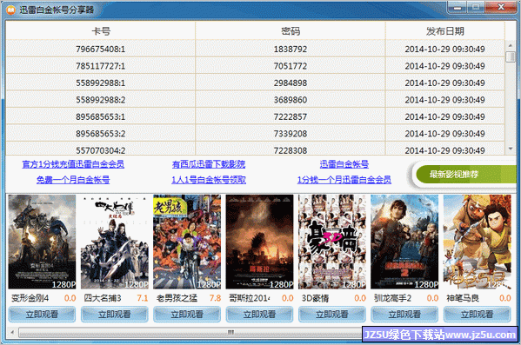Open link 官方1分钱充值迅雷白金会员

click(x=73, y=164)
